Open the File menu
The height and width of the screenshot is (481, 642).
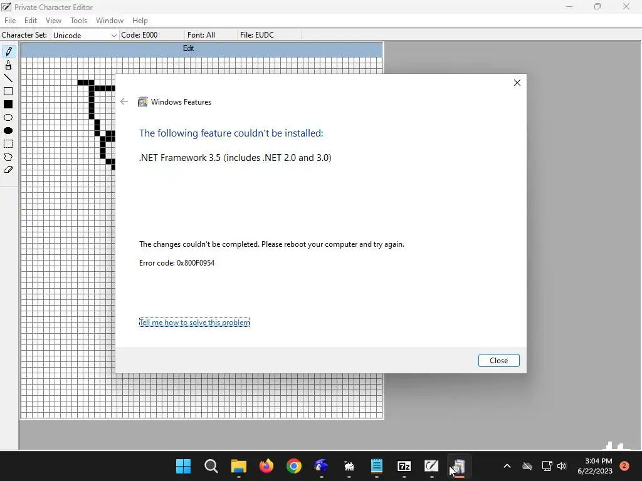(10, 21)
